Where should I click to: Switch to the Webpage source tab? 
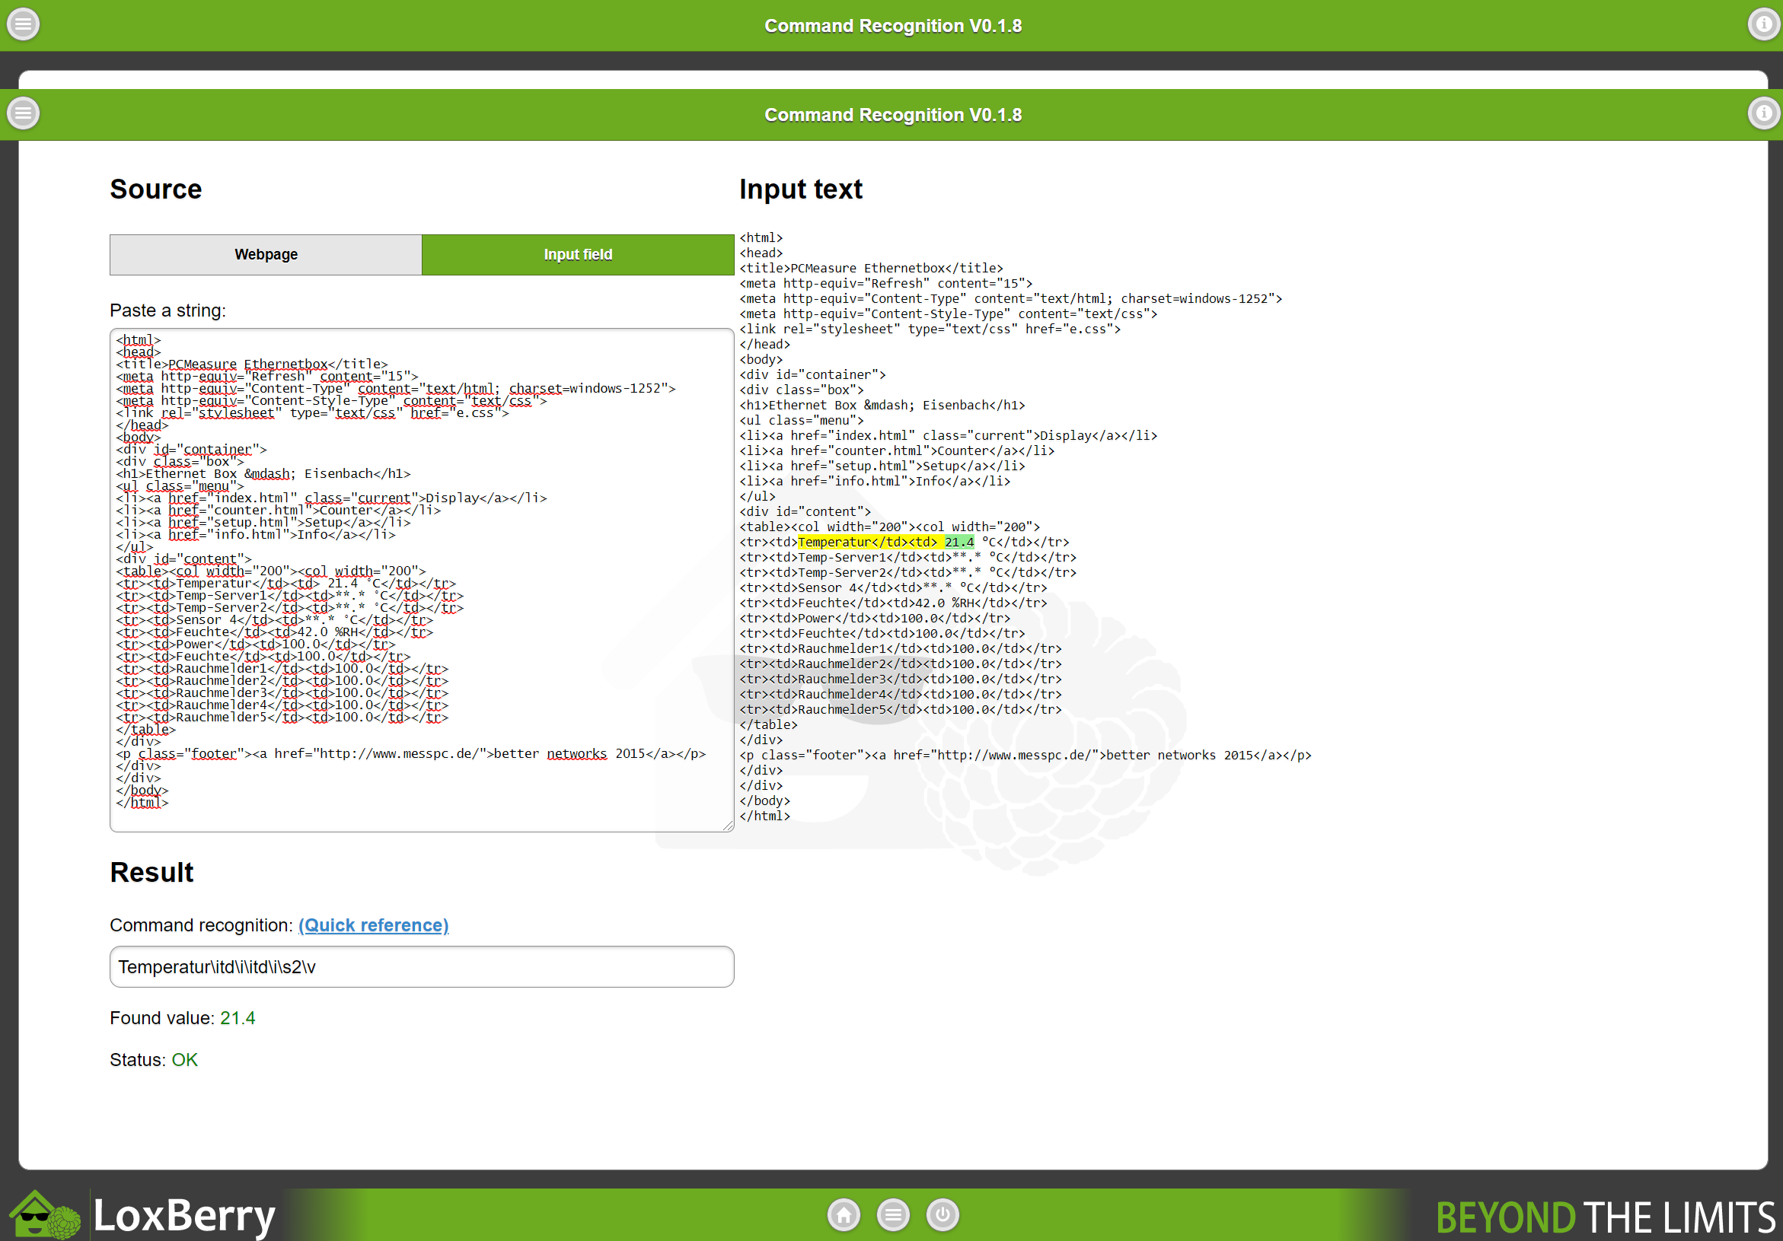pyautogui.click(x=266, y=255)
